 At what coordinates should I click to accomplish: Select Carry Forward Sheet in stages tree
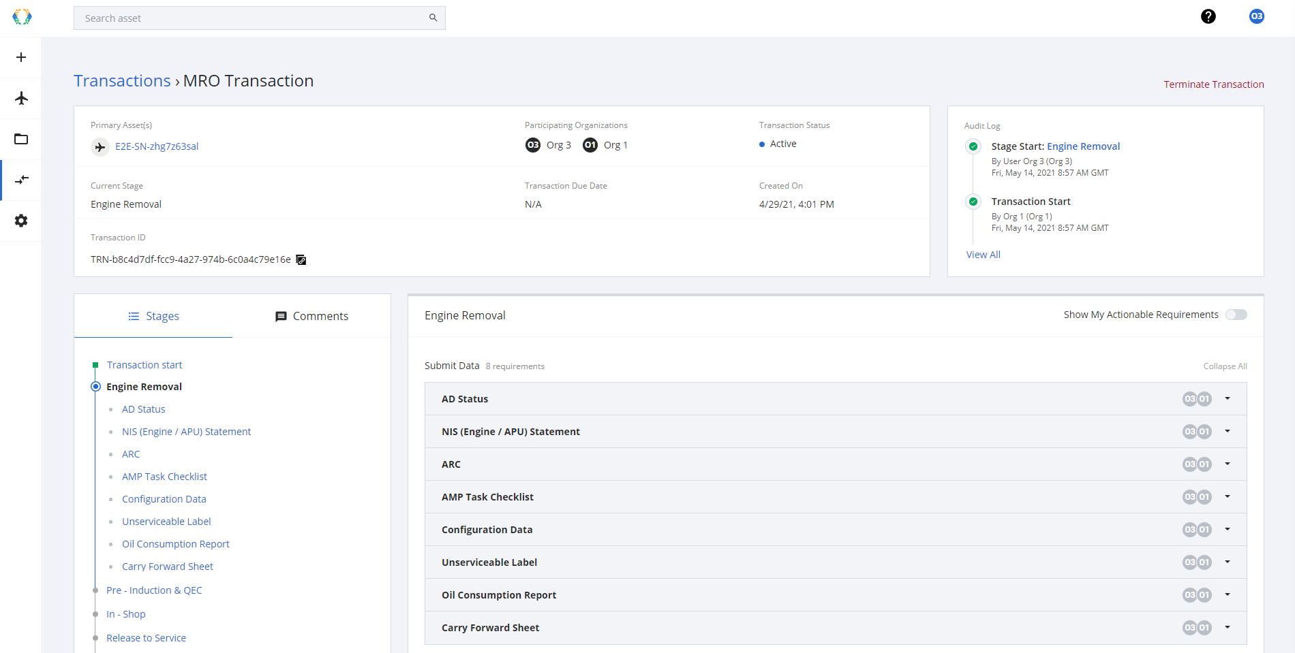click(x=168, y=567)
